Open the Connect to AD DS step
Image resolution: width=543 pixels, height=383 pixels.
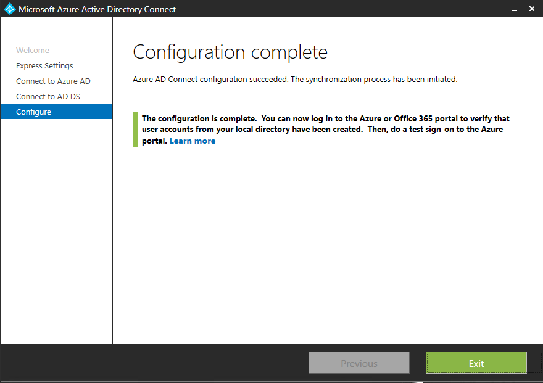tap(48, 97)
